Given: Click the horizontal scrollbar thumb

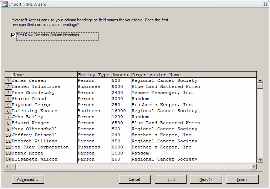Looking at the screenshot, I should tap(13, 166).
